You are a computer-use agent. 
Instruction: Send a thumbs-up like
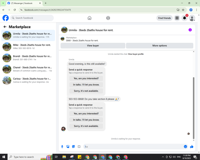click(x=192, y=147)
